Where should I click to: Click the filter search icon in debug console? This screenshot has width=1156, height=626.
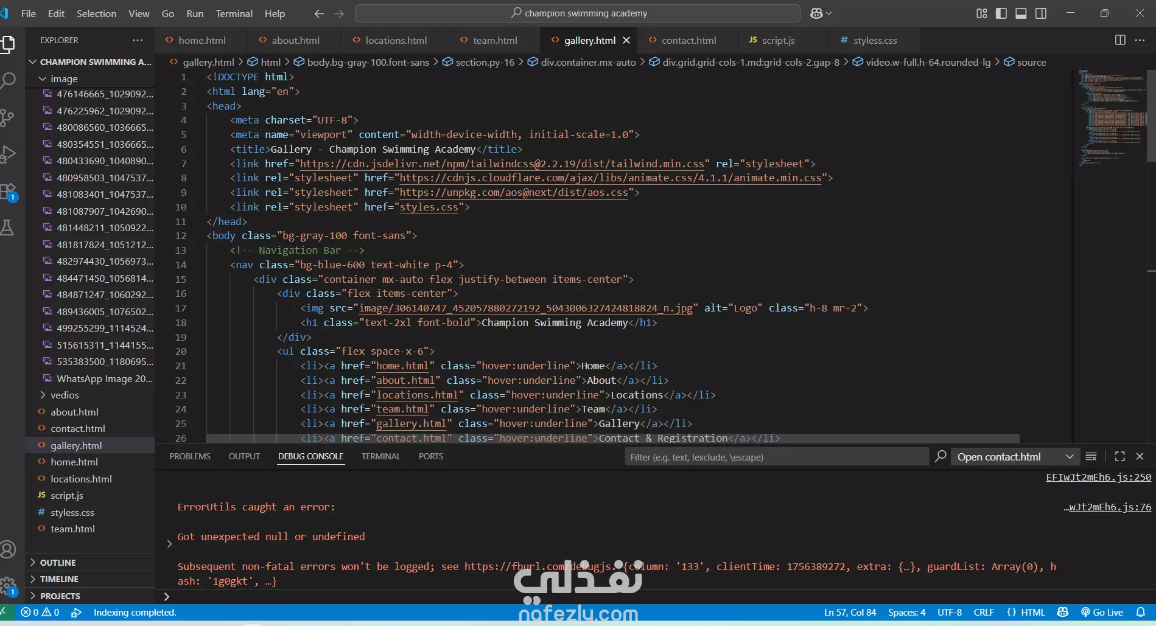941,456
